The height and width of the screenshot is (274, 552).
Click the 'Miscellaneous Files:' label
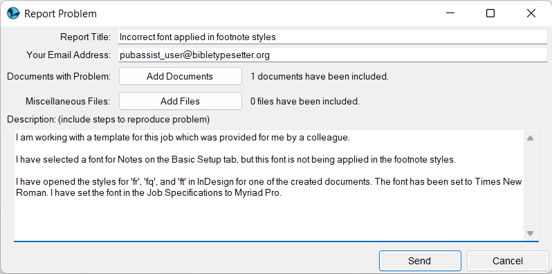(x=68, y=102)
